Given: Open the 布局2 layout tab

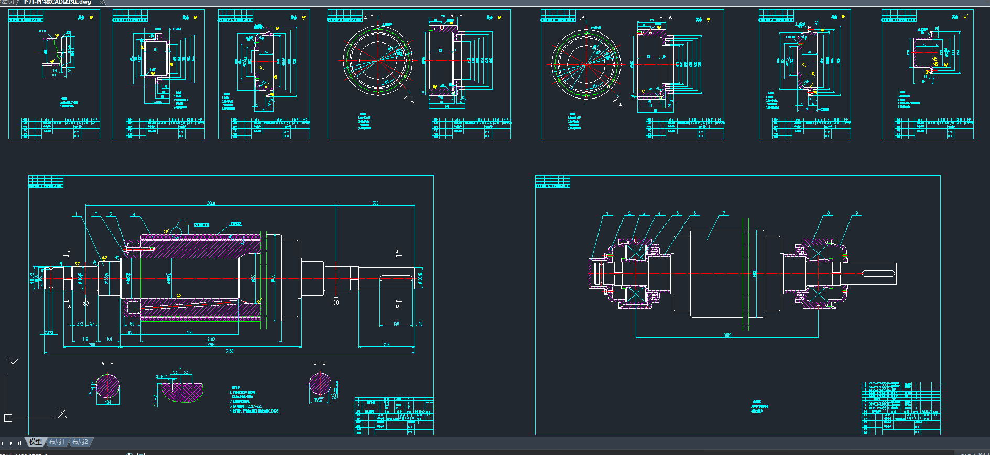Looking at the screenshot, I should pos(80,442).
